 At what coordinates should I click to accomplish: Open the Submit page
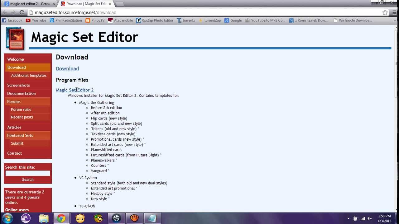click(x=17, y=143)
